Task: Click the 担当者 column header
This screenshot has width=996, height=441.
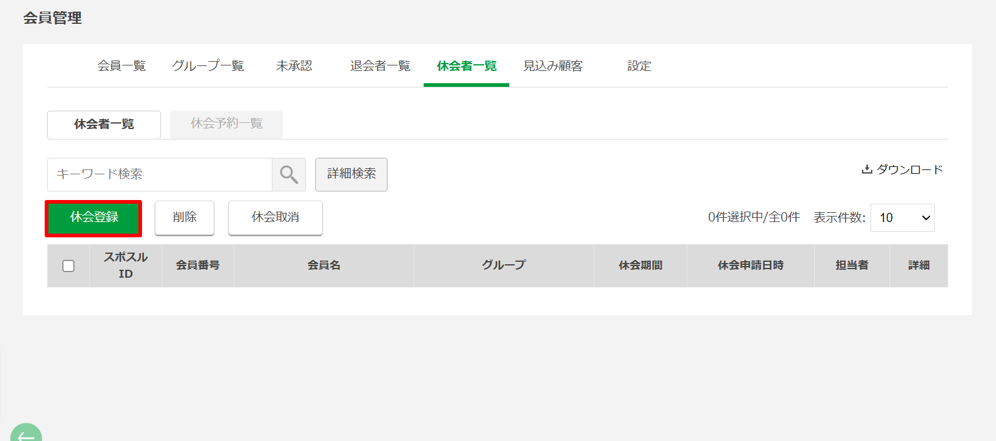Action: coord(852,266)
